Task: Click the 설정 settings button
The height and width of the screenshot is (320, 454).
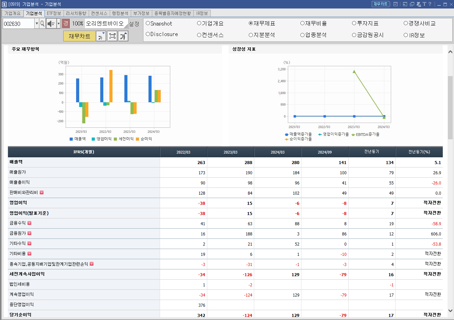Action: click(134, 24)
